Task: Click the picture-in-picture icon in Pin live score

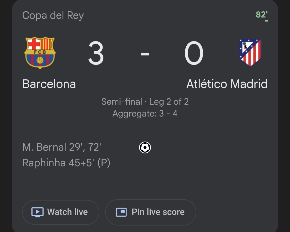Action: click(121, 212)
